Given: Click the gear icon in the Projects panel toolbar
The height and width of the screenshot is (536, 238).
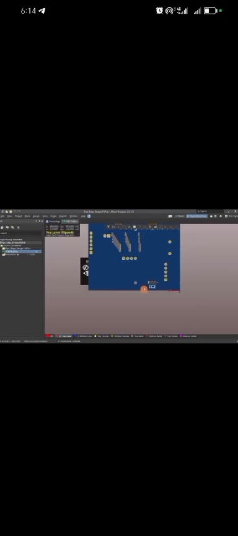Looking at the screenshot, I should click(x=18, y=227).
